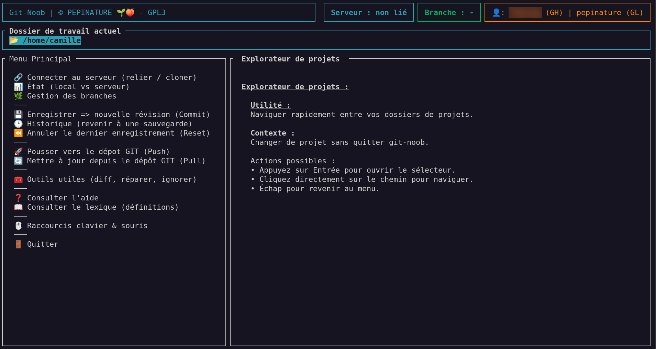
Task: Click the /home/camille path to navigate
Action: click(52, 40)
